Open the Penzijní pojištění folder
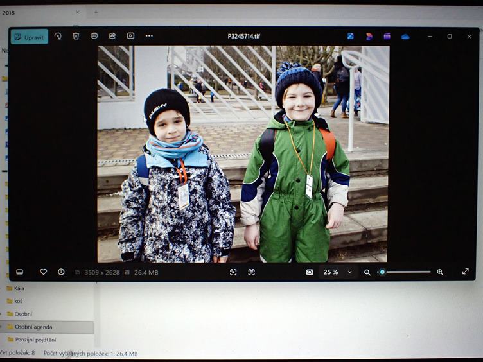 tap(35, 340)
